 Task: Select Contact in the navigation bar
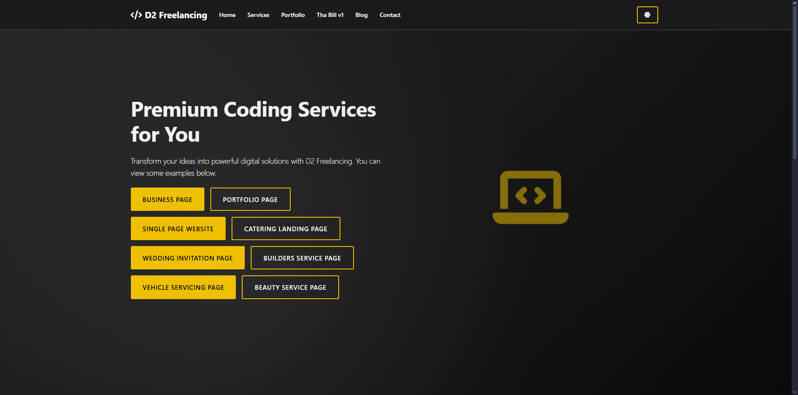click(390, 15)
